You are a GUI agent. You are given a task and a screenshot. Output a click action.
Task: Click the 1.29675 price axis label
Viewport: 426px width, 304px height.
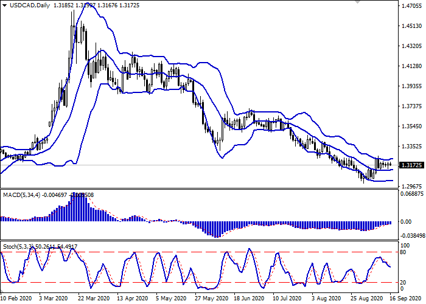tap(412, 186)
